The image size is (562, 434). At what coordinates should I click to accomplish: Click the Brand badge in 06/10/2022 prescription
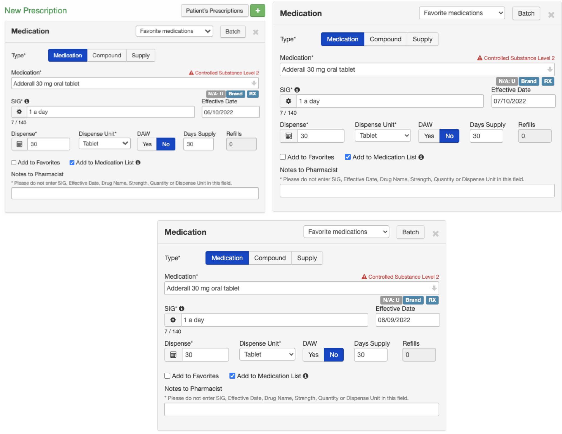[x=235, y=94]
